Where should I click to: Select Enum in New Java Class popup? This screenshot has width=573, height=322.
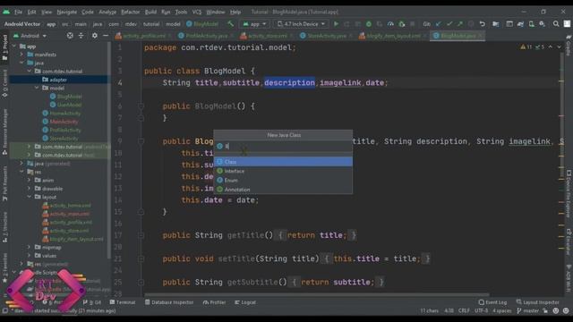[283, 180]
